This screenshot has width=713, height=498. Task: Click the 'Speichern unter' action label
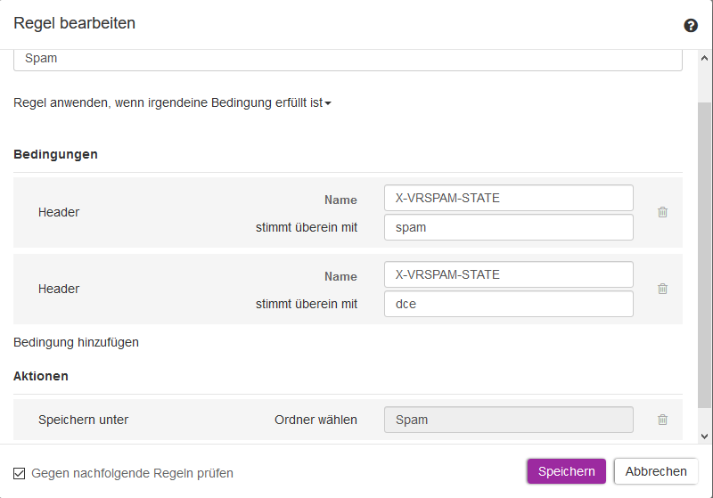point(83,420)
